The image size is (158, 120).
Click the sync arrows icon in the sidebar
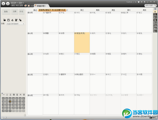pyautogui.click(x=12, y=20)
